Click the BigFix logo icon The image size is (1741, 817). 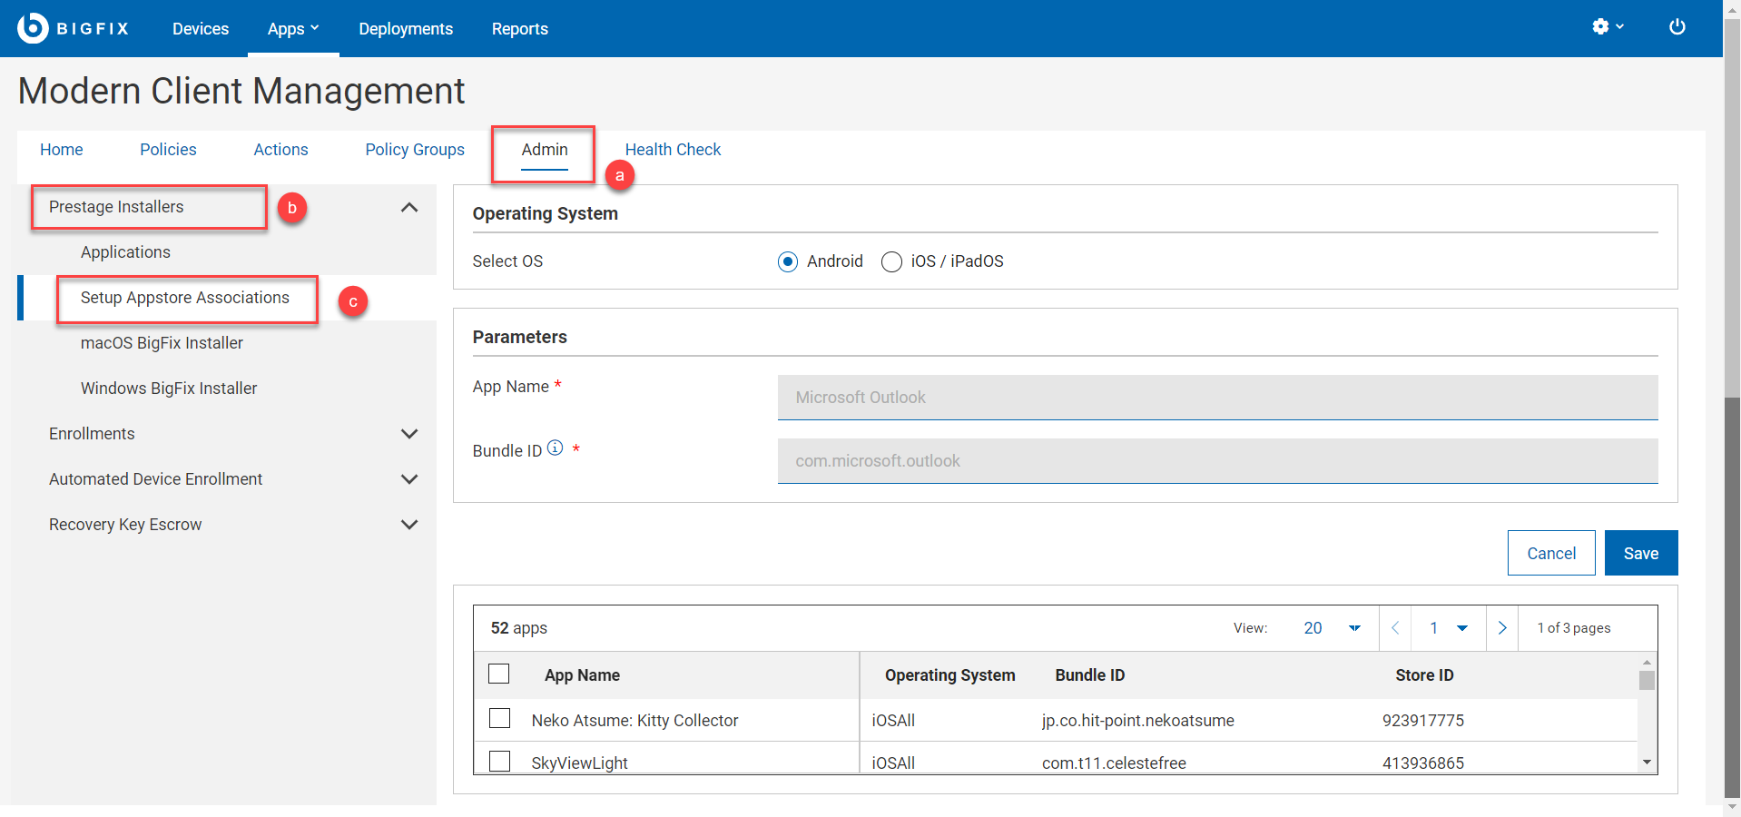coord(33,28)
